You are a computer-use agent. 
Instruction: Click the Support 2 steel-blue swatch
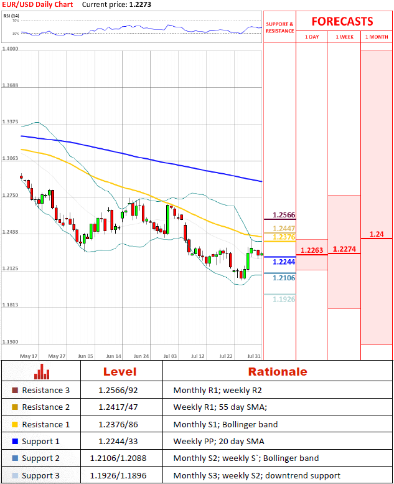coord(15,458)
